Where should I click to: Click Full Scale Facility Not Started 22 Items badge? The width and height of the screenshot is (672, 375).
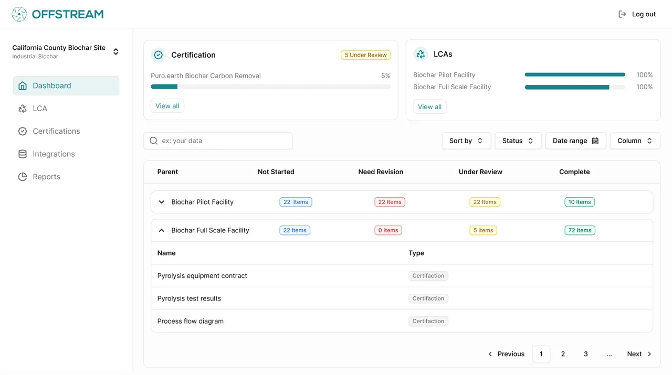(295, 230)
